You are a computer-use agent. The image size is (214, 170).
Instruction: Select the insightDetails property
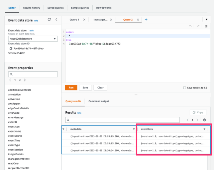16,154
